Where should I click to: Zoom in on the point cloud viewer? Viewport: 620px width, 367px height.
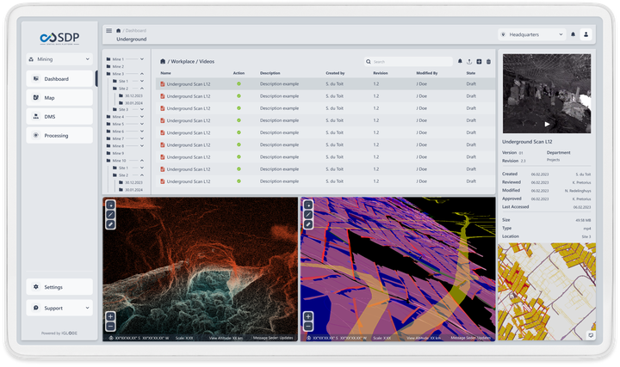coord(111,316)
